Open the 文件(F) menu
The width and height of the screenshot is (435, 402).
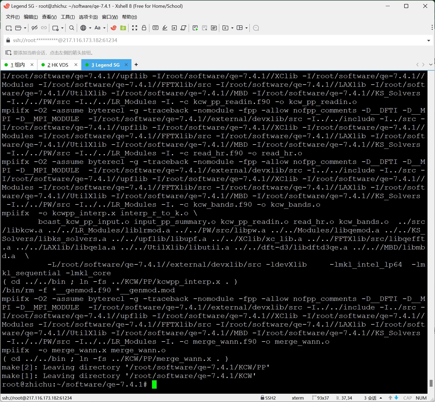13,17
